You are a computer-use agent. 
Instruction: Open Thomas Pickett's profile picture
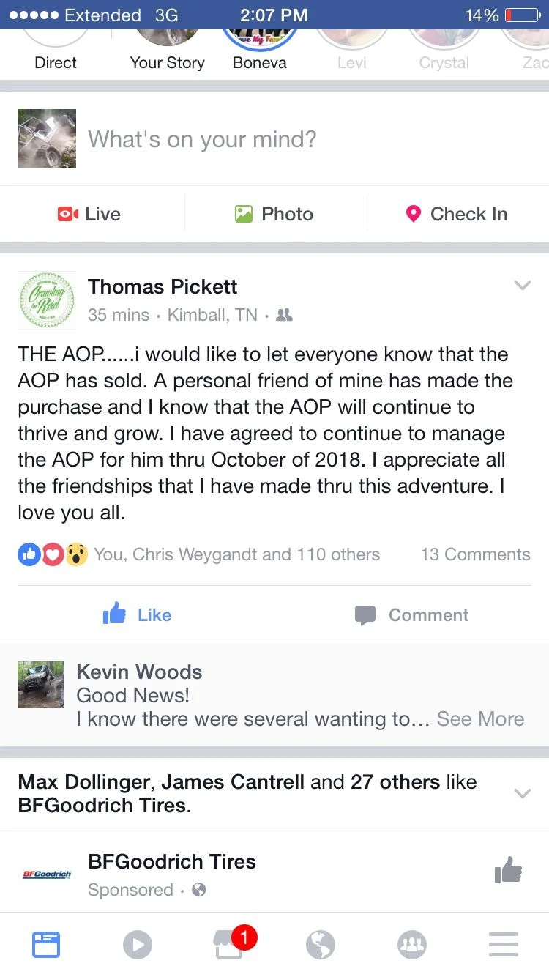point(47,300)
